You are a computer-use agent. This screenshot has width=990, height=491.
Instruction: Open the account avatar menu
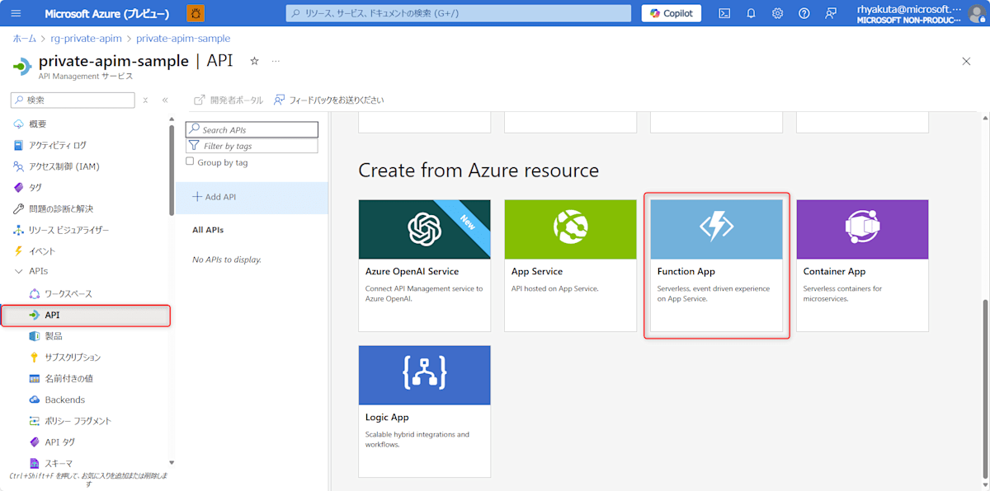977,13
